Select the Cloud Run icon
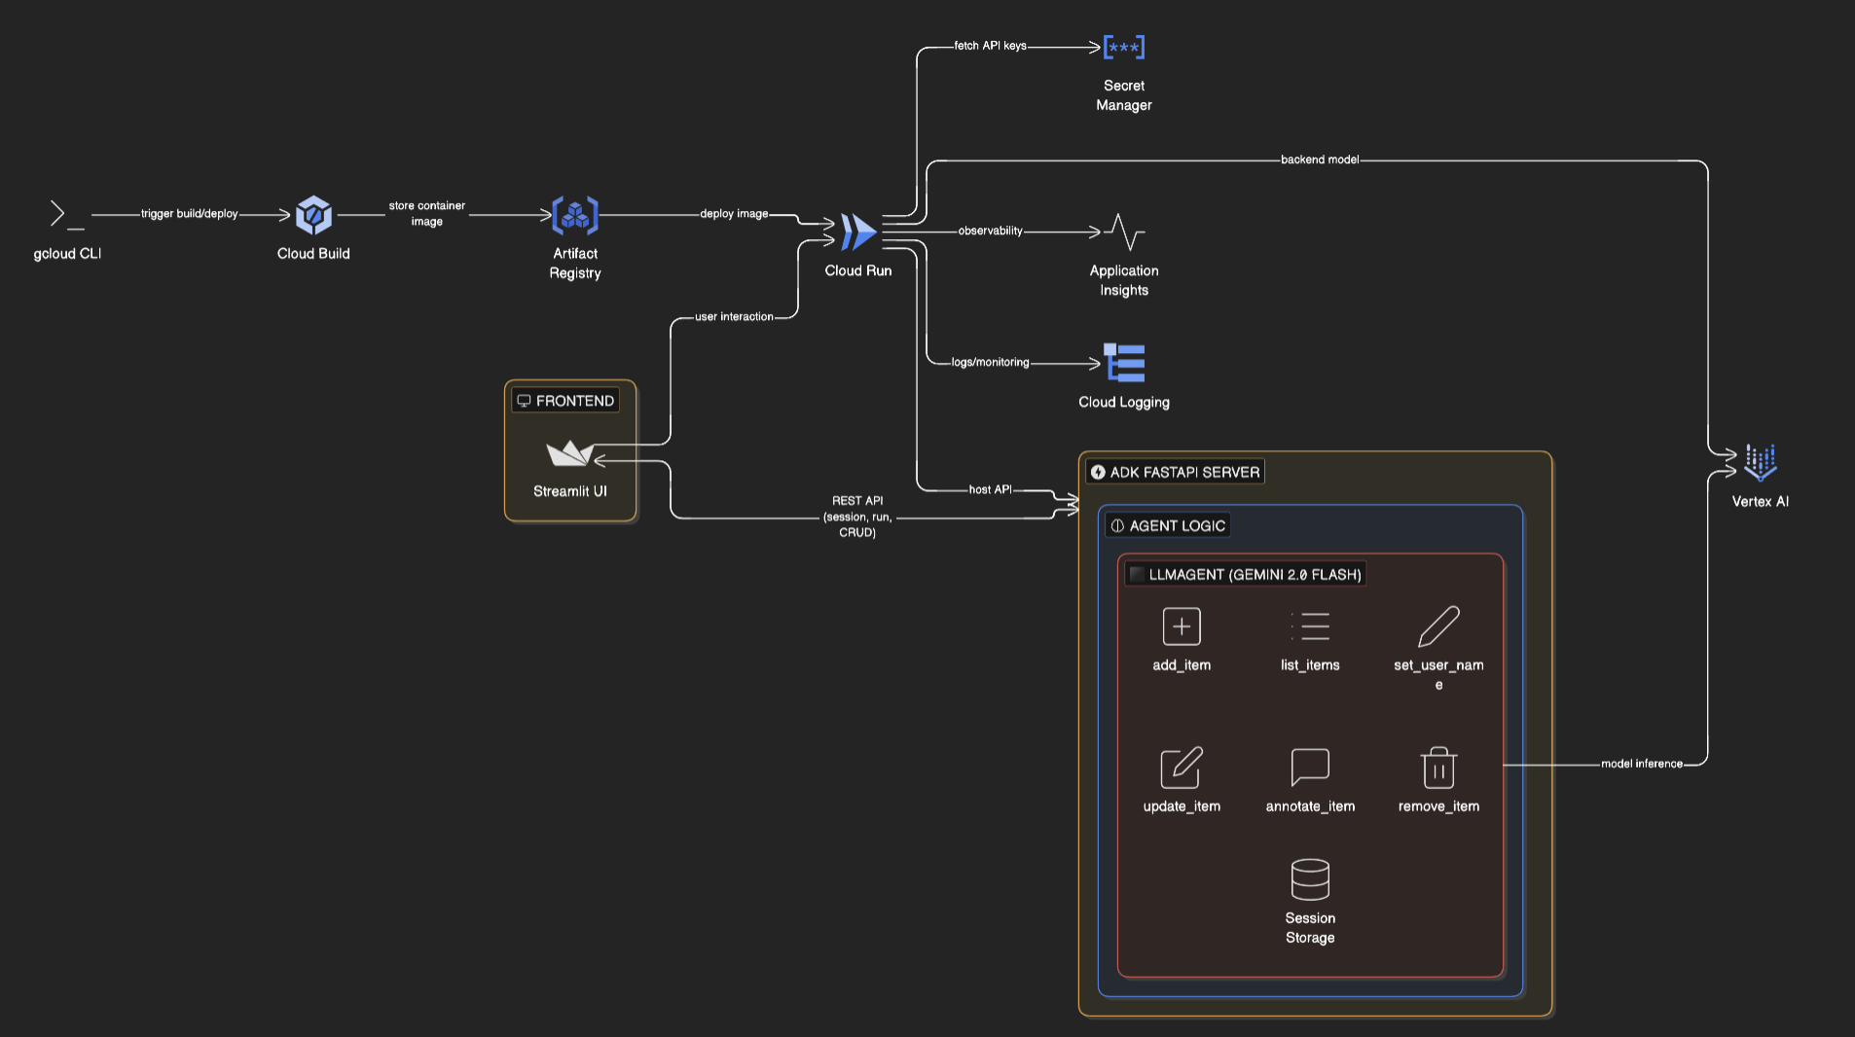The height and width of the screenshot is (1037, 1855). pos(856,232)
